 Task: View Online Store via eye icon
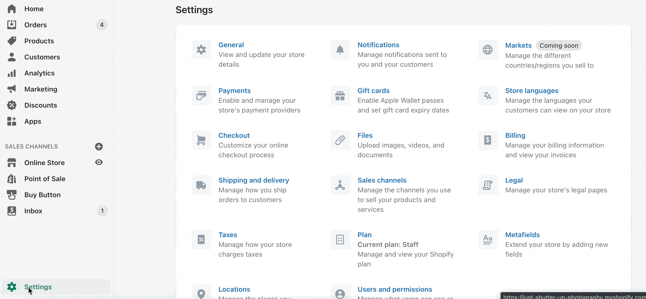(x=99, y=162)
